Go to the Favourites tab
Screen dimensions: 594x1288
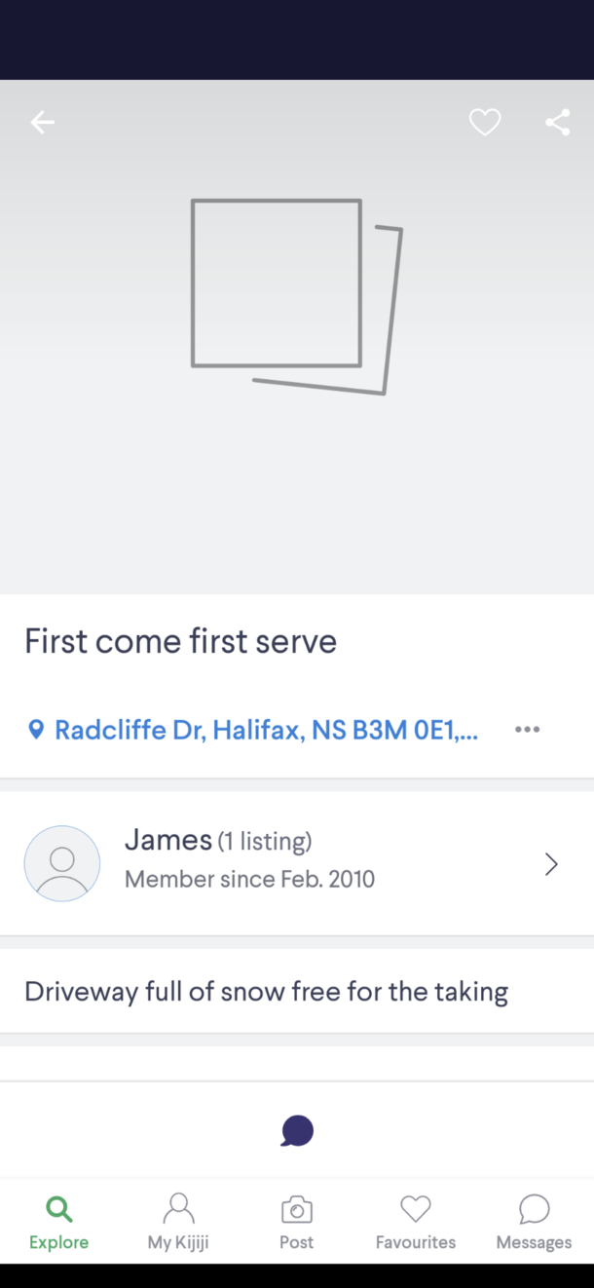click(416, 1222)
